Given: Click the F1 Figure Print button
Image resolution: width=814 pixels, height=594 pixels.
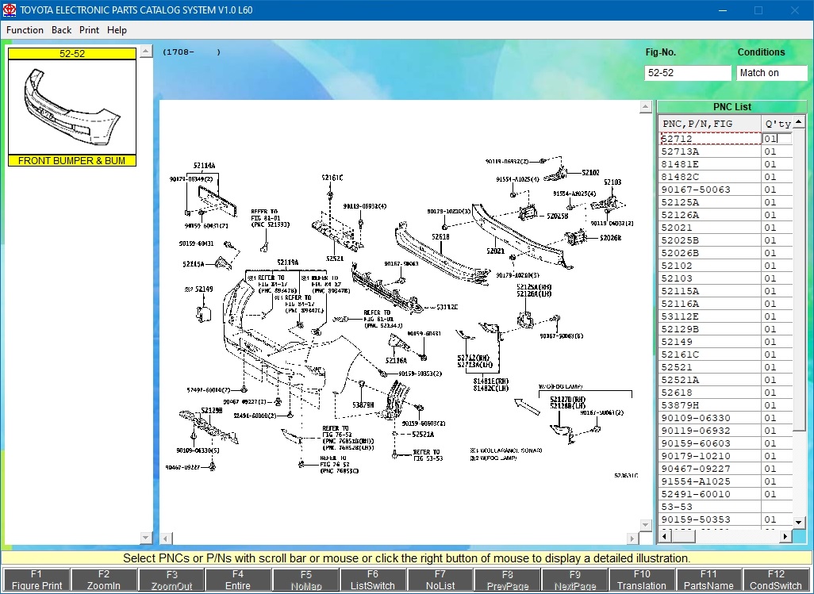Looking at the screenshot, I should 36,580.
